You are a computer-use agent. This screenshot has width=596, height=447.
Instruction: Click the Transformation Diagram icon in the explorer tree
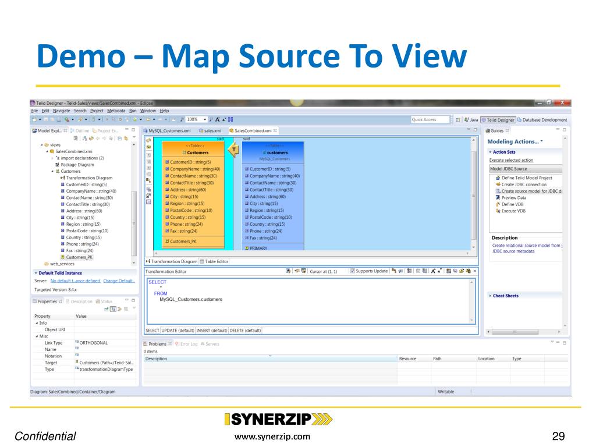coord(63,178)
